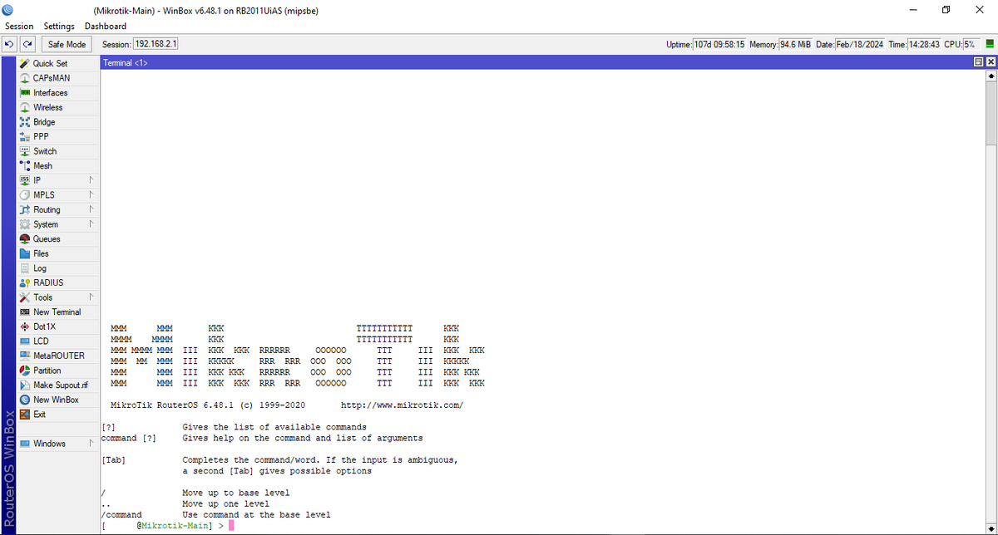
Task: Click the Memory value 94.6 MiB
Action: (796, 44)
